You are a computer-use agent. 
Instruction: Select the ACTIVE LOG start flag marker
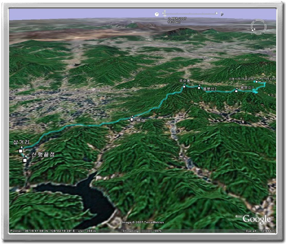257,81
